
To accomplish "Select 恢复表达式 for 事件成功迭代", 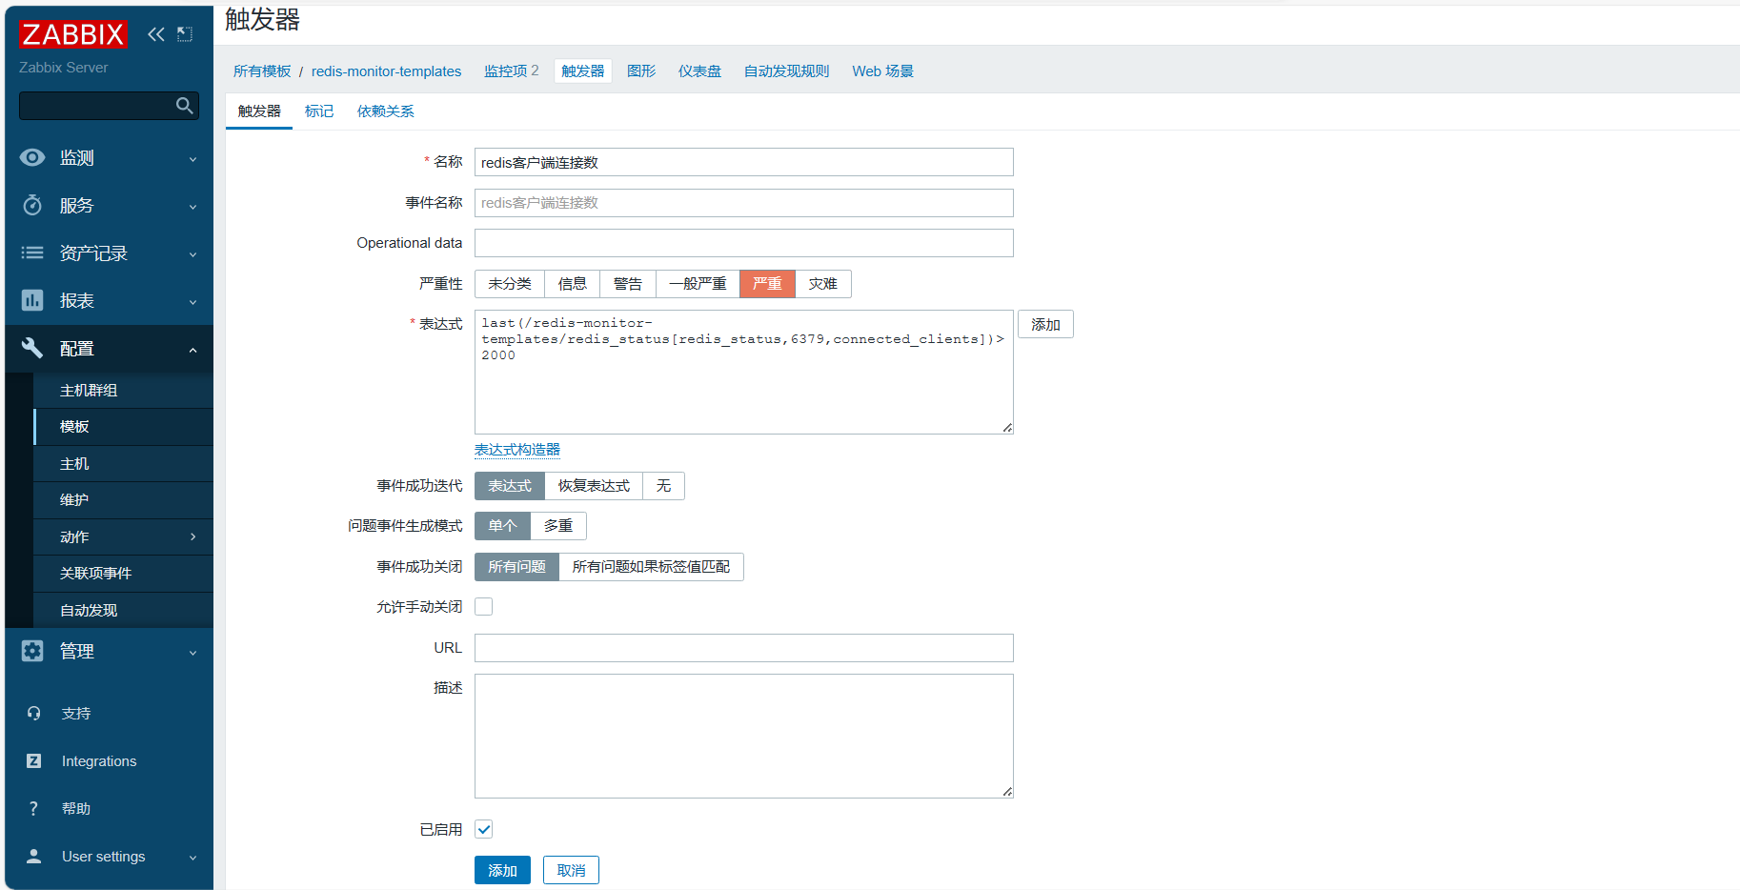I will click(x=594, y=486).
